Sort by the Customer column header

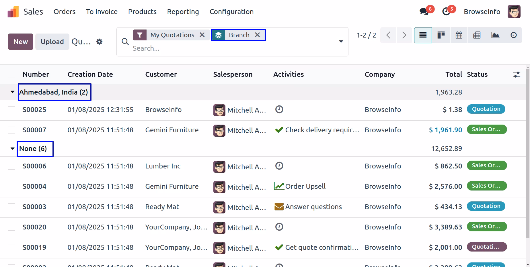point(161,74)
